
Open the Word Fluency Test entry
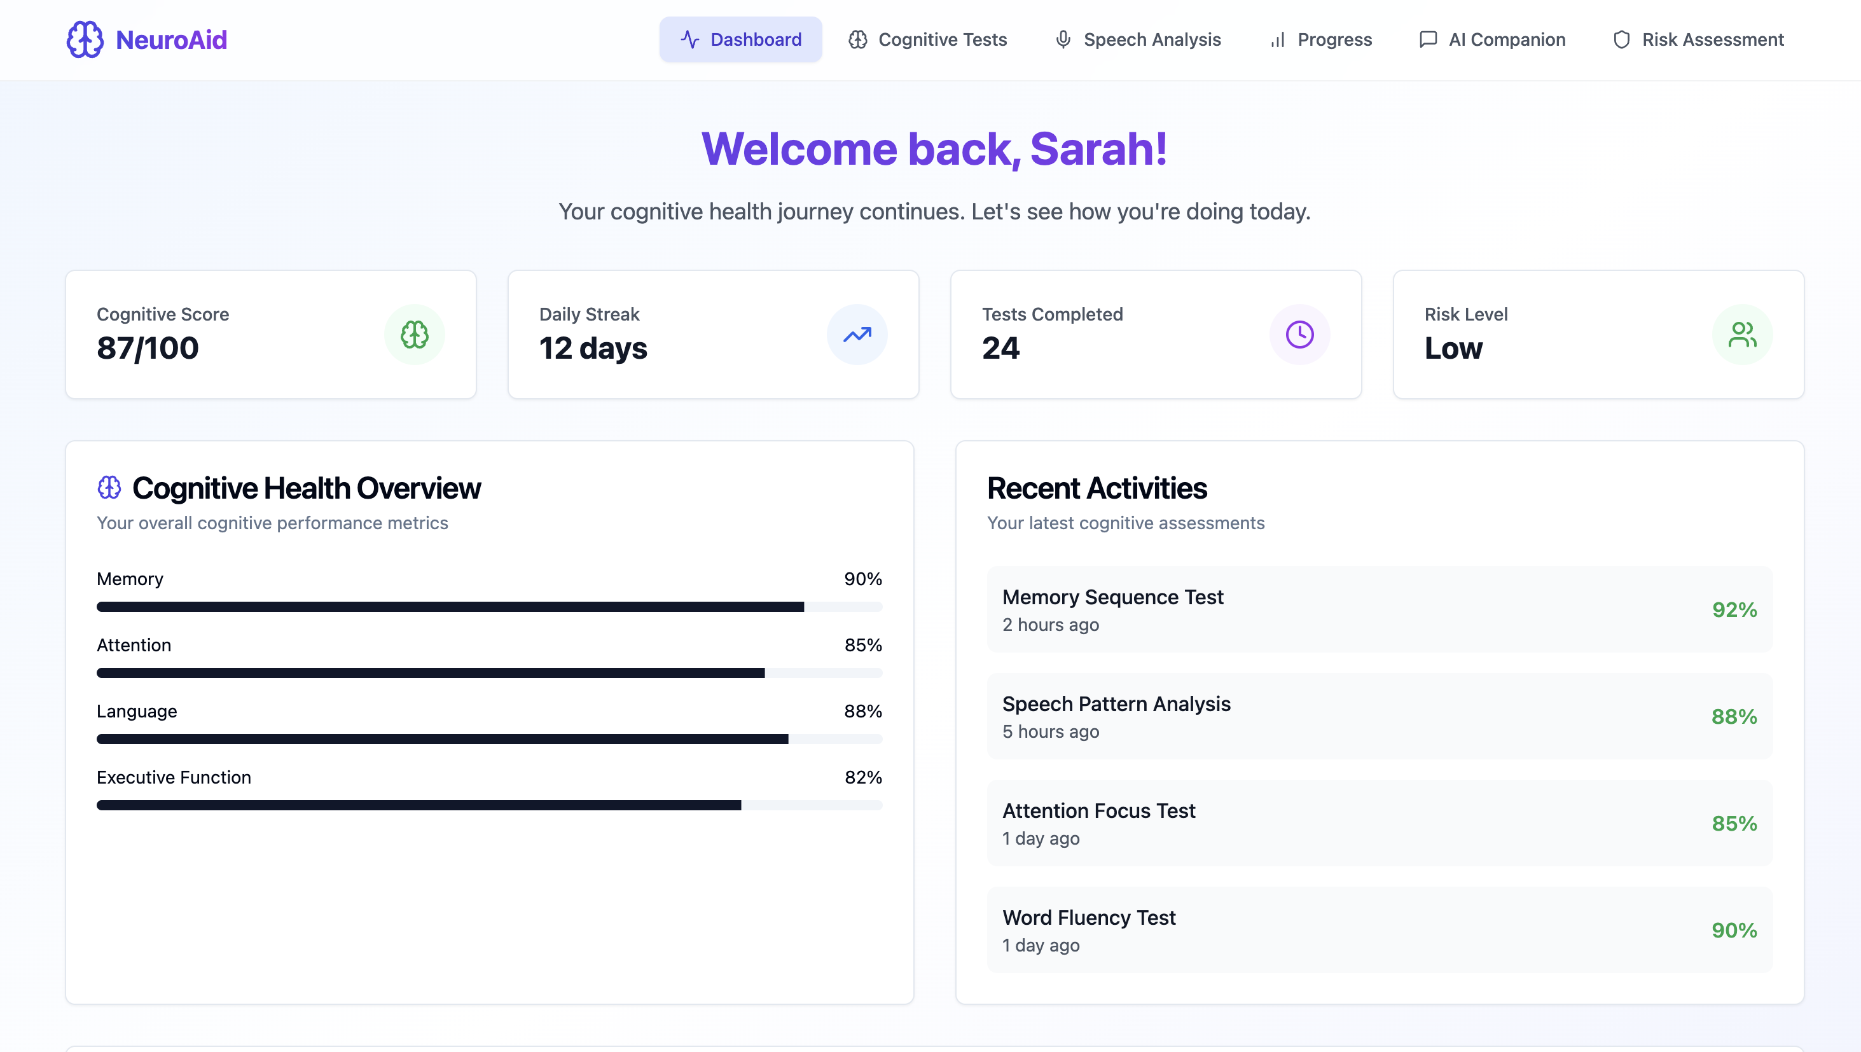point(1379,930)
